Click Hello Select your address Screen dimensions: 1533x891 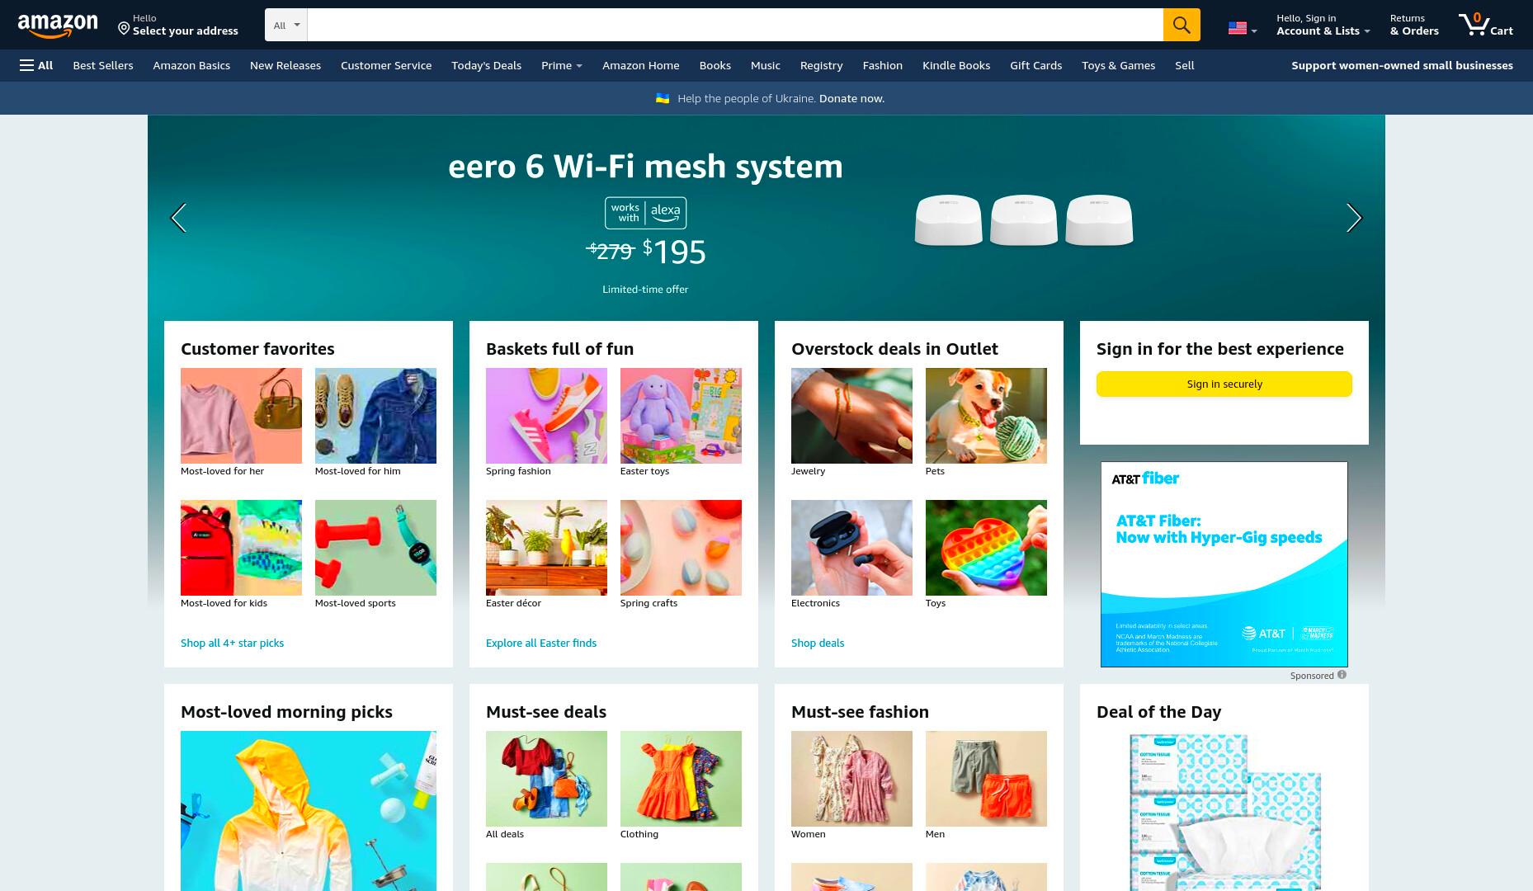178,25
